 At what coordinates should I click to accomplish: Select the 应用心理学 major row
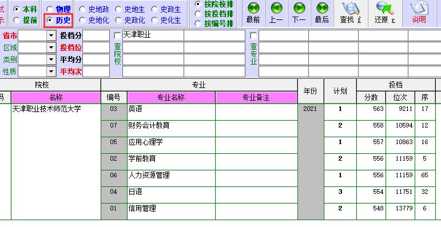(x=171, y=145)
